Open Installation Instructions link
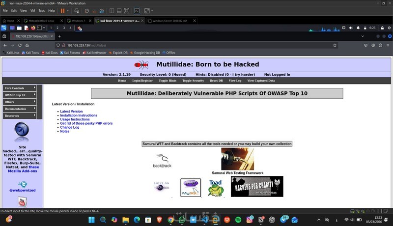Screen dimensions: 393x226 (79, 115)
